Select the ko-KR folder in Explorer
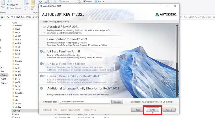This screenshot has height=118, width=215. pyautogui.click(x=18, y=72)
